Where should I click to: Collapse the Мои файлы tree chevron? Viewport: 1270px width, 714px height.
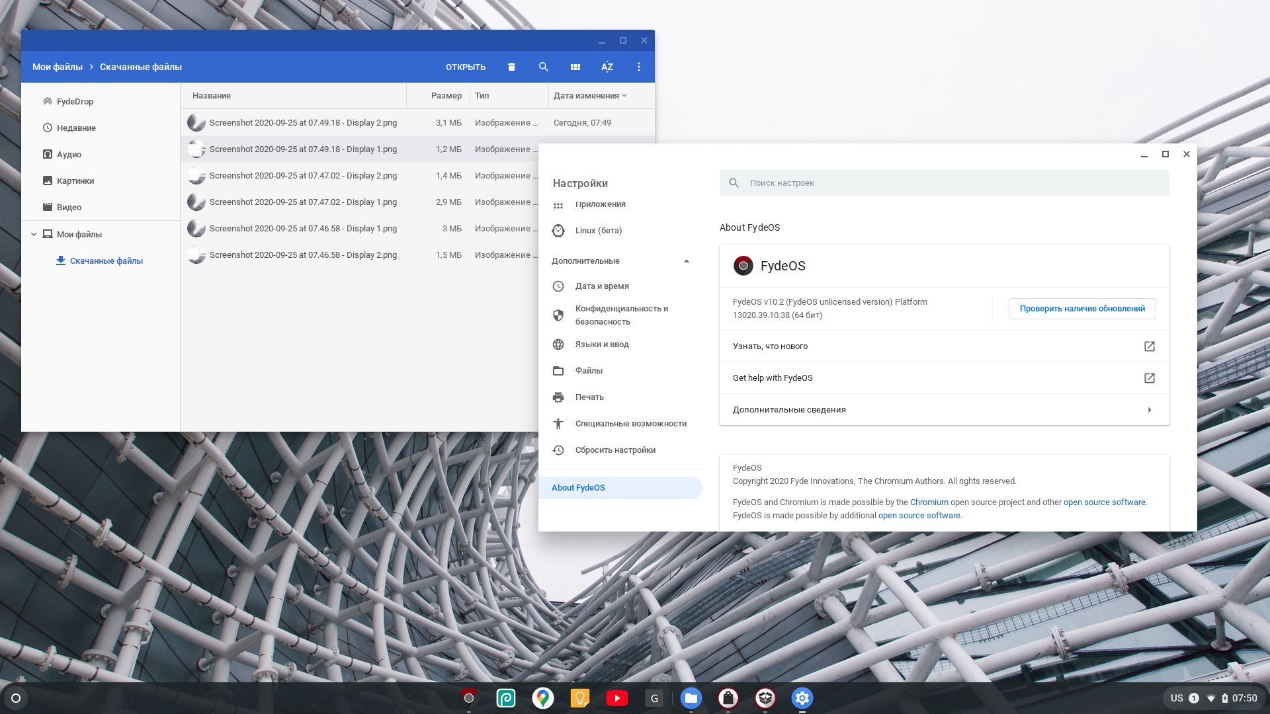(x=34, y=234)
